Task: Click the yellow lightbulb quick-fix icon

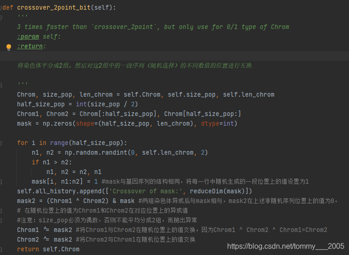Action: click(x=9, y=47)
